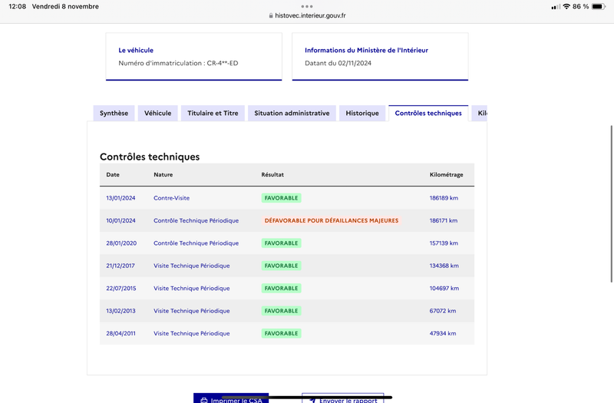Click Contrôle Technique Périodique in 28/01/2020 row
Image resolution: width=614 pixels, height=403 pixels.
click(196, 243)
